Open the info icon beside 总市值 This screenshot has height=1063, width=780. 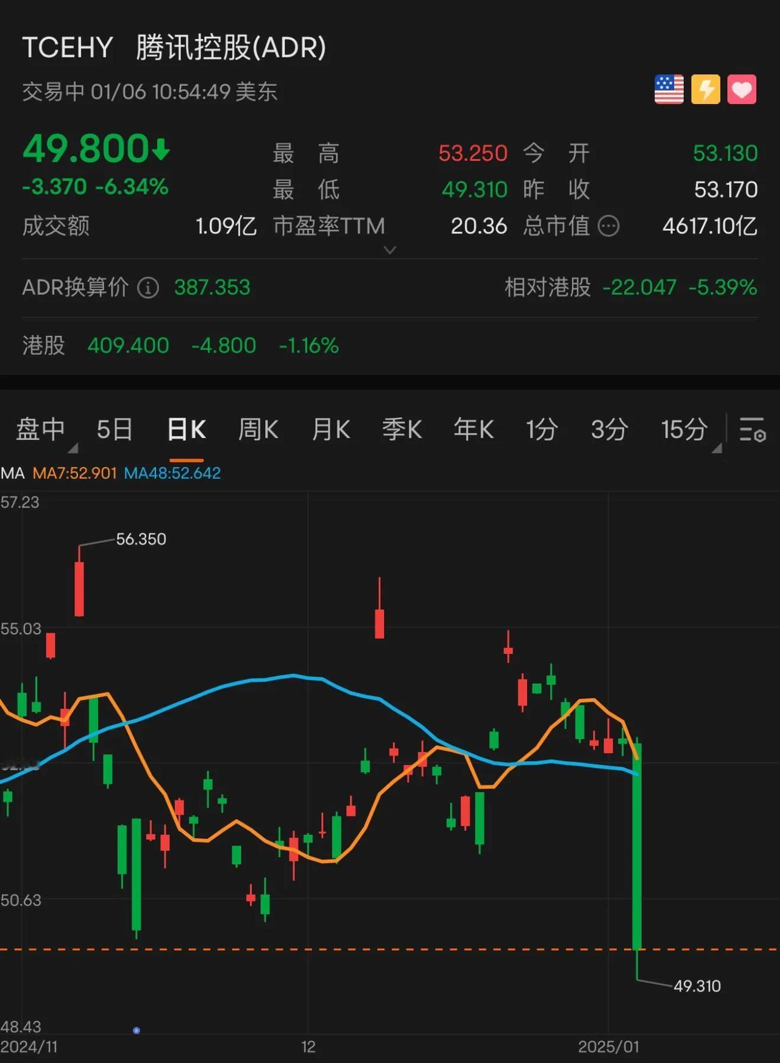[x=608, y=226]
